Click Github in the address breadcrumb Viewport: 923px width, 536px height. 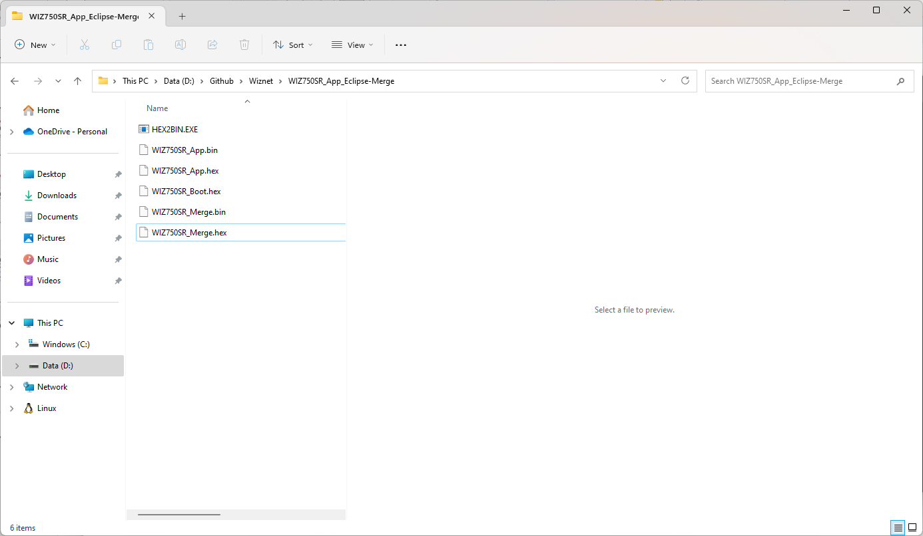(x=222, y=81)
